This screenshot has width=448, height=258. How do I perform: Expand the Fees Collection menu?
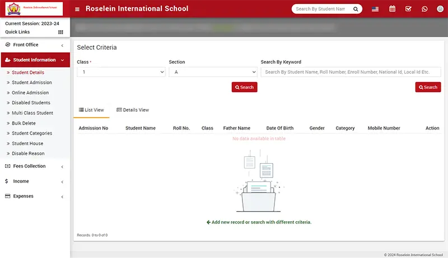35,166
